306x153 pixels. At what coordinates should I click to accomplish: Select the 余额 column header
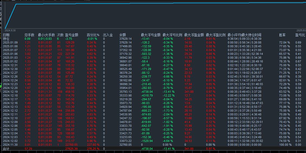click(123, 35)
